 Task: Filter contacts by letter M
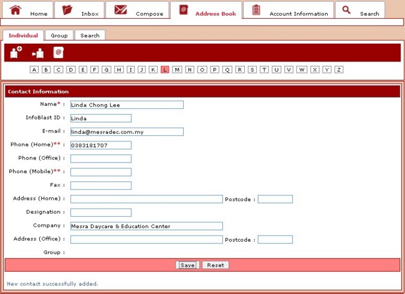pos(178,70)
